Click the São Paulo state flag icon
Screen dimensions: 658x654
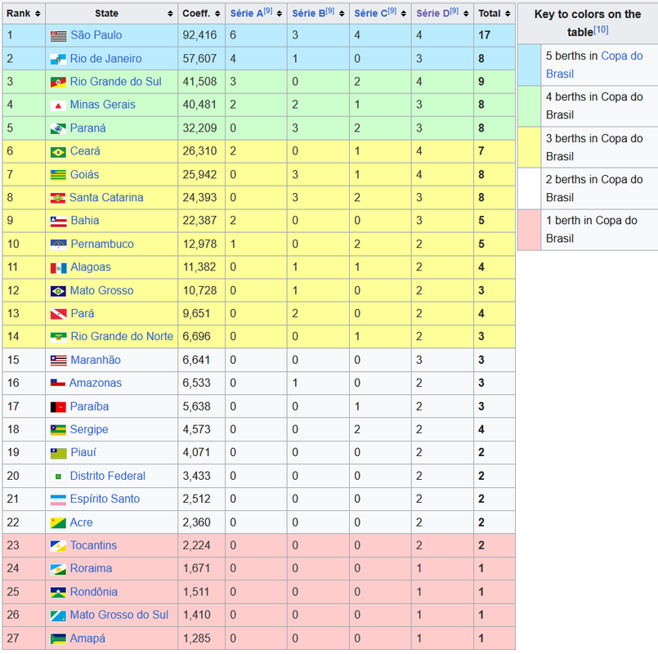click(x=58, y=36)
